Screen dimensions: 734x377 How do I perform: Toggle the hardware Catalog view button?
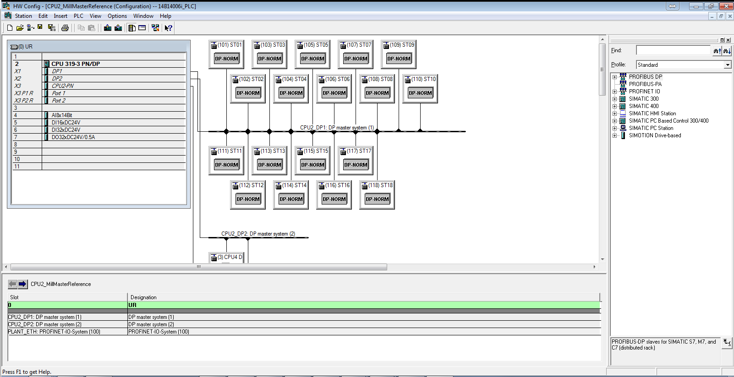point(132,28)
